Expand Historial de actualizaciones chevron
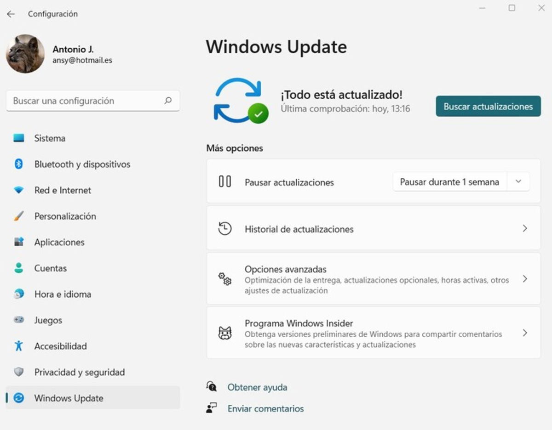The width and height of the screenshot is (552, 430). click(525, 228)
